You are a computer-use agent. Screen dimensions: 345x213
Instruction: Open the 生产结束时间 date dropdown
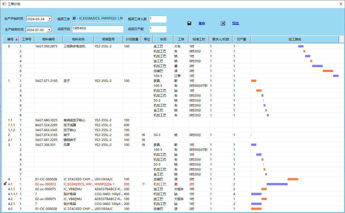[49, 30]
